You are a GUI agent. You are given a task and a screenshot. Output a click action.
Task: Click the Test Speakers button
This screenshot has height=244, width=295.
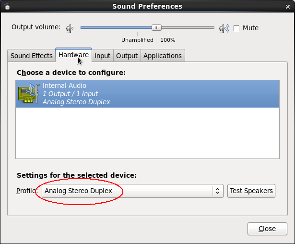[251, 191]
